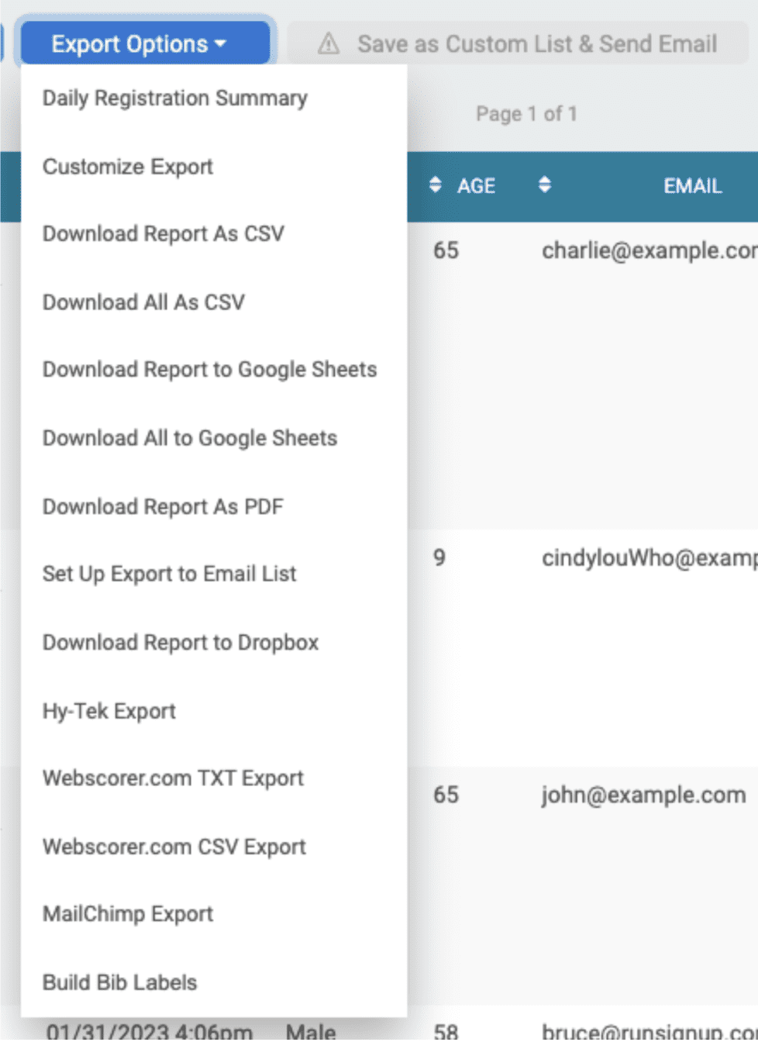The height and width of the screenshot is (1042, 758).
Task: Open the Export Options dropdown caret
Action: pos(221,43)
